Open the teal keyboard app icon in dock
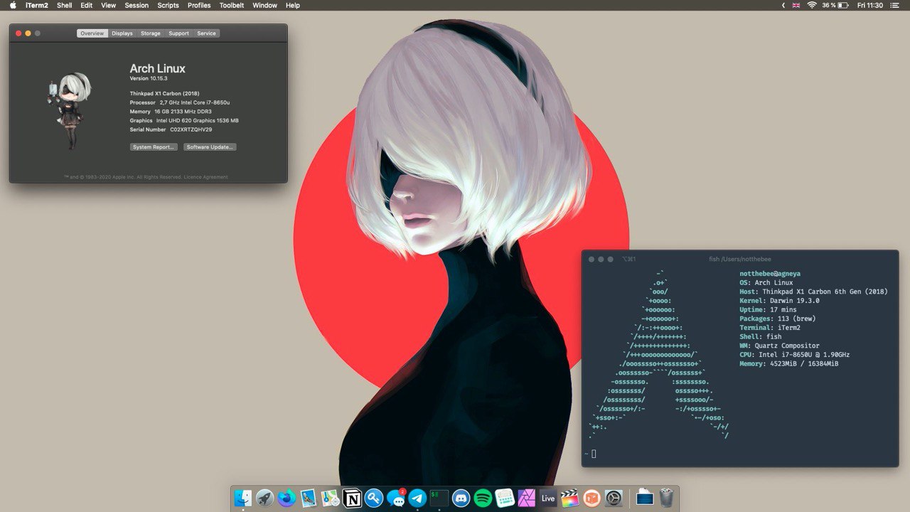Viewport: 910px width, 512px height. click(x=505, y=498)
